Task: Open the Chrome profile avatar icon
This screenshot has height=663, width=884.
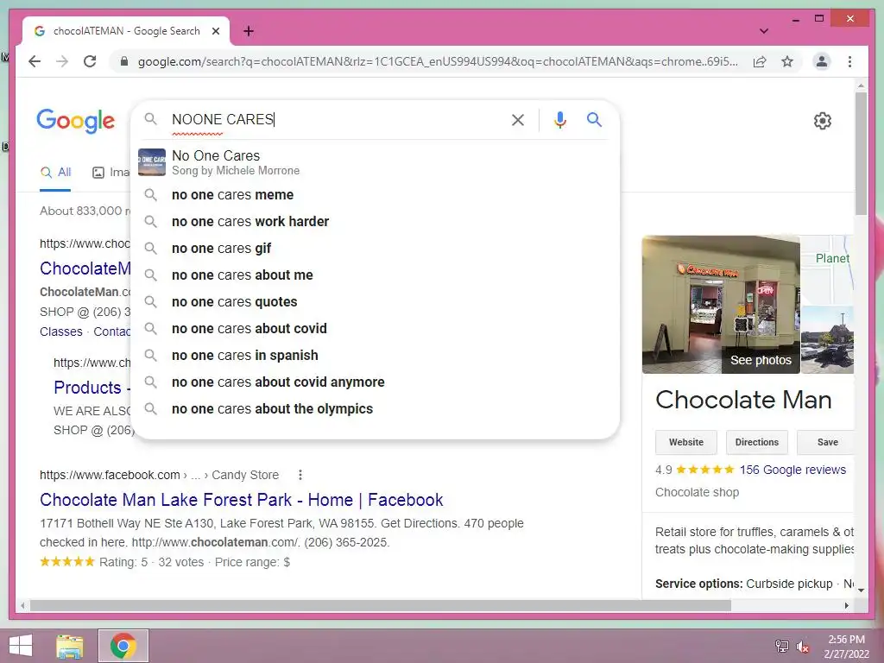Action: (x=822, y=61)
